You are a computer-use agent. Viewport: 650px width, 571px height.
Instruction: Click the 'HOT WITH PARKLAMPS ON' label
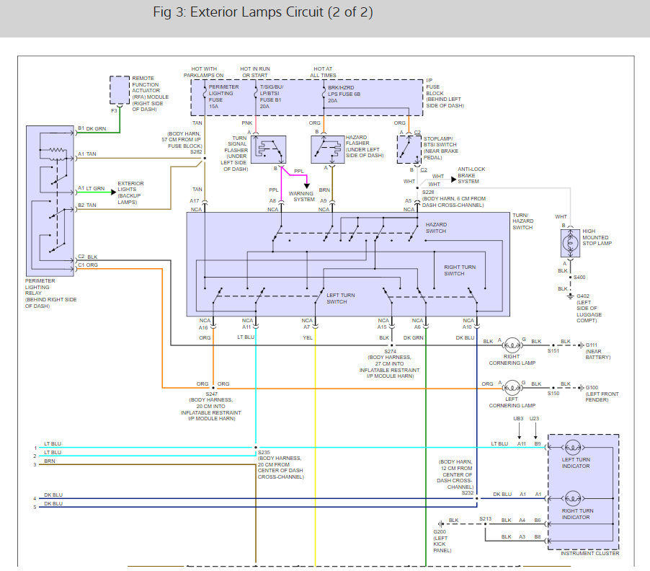[203, 72]
